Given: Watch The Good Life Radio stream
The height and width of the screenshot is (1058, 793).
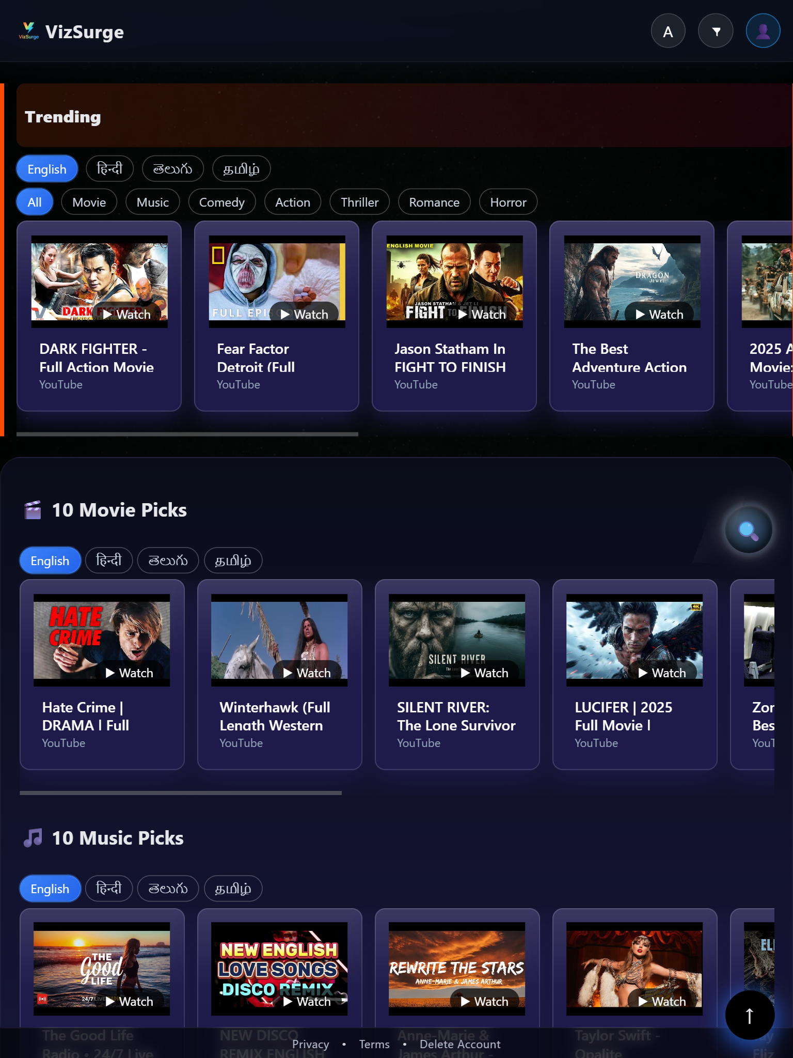Looking at the screenshot, I should 130,1001.
